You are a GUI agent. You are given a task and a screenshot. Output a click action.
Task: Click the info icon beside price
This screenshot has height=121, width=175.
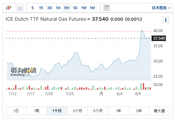pos(166,20)
